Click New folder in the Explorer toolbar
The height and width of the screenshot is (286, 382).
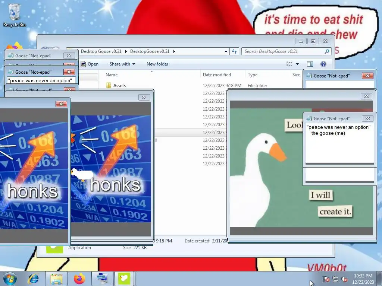(157, 64)
